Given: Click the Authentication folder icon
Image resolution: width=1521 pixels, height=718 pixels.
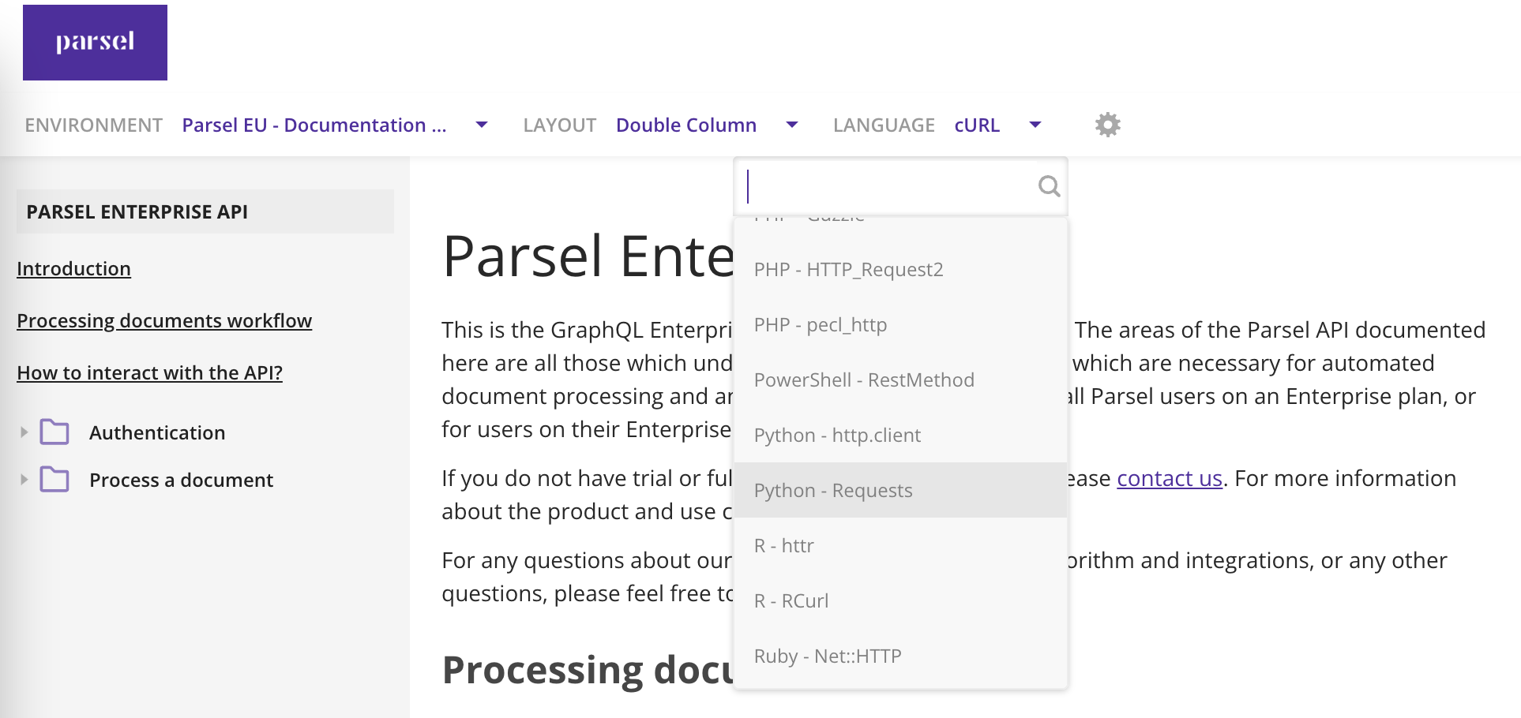Looking at the screenshot, I should point(54,432).
